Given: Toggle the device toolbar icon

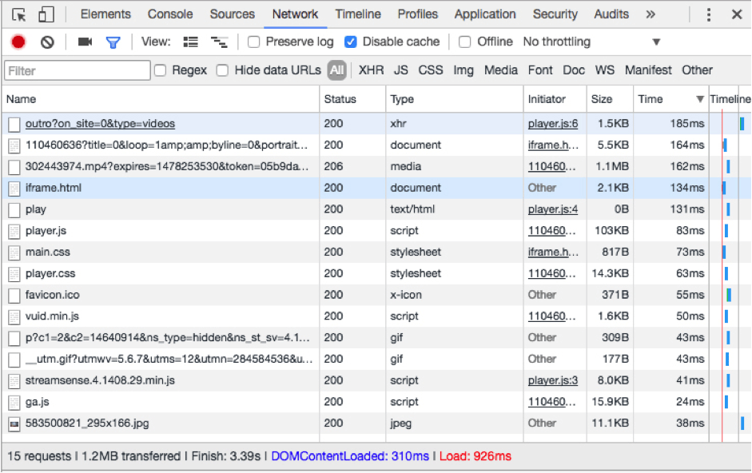Looking at the screenshot, I should (46, 14).
